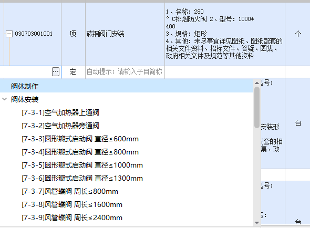Viewport: 310px width, 228px height.
Task: Choose [7-3-1]空气加热器上通阀 entry
Action: (x=60, y=112)
